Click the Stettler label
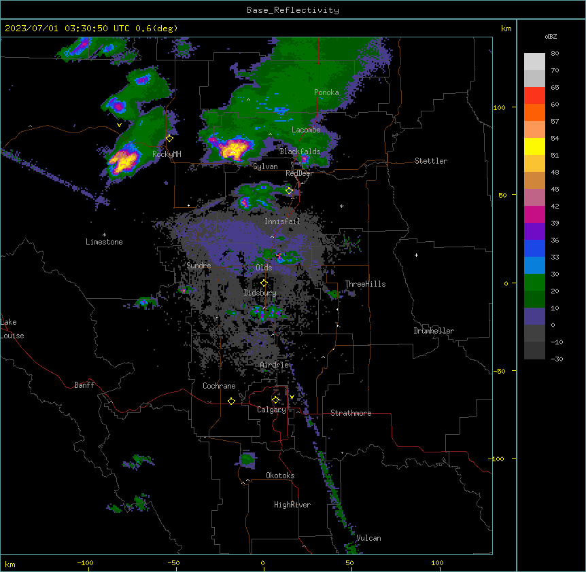 [431, 161]
